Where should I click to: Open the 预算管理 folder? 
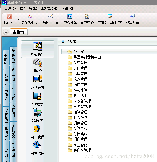pyautogui.click(x=77, y=112)
